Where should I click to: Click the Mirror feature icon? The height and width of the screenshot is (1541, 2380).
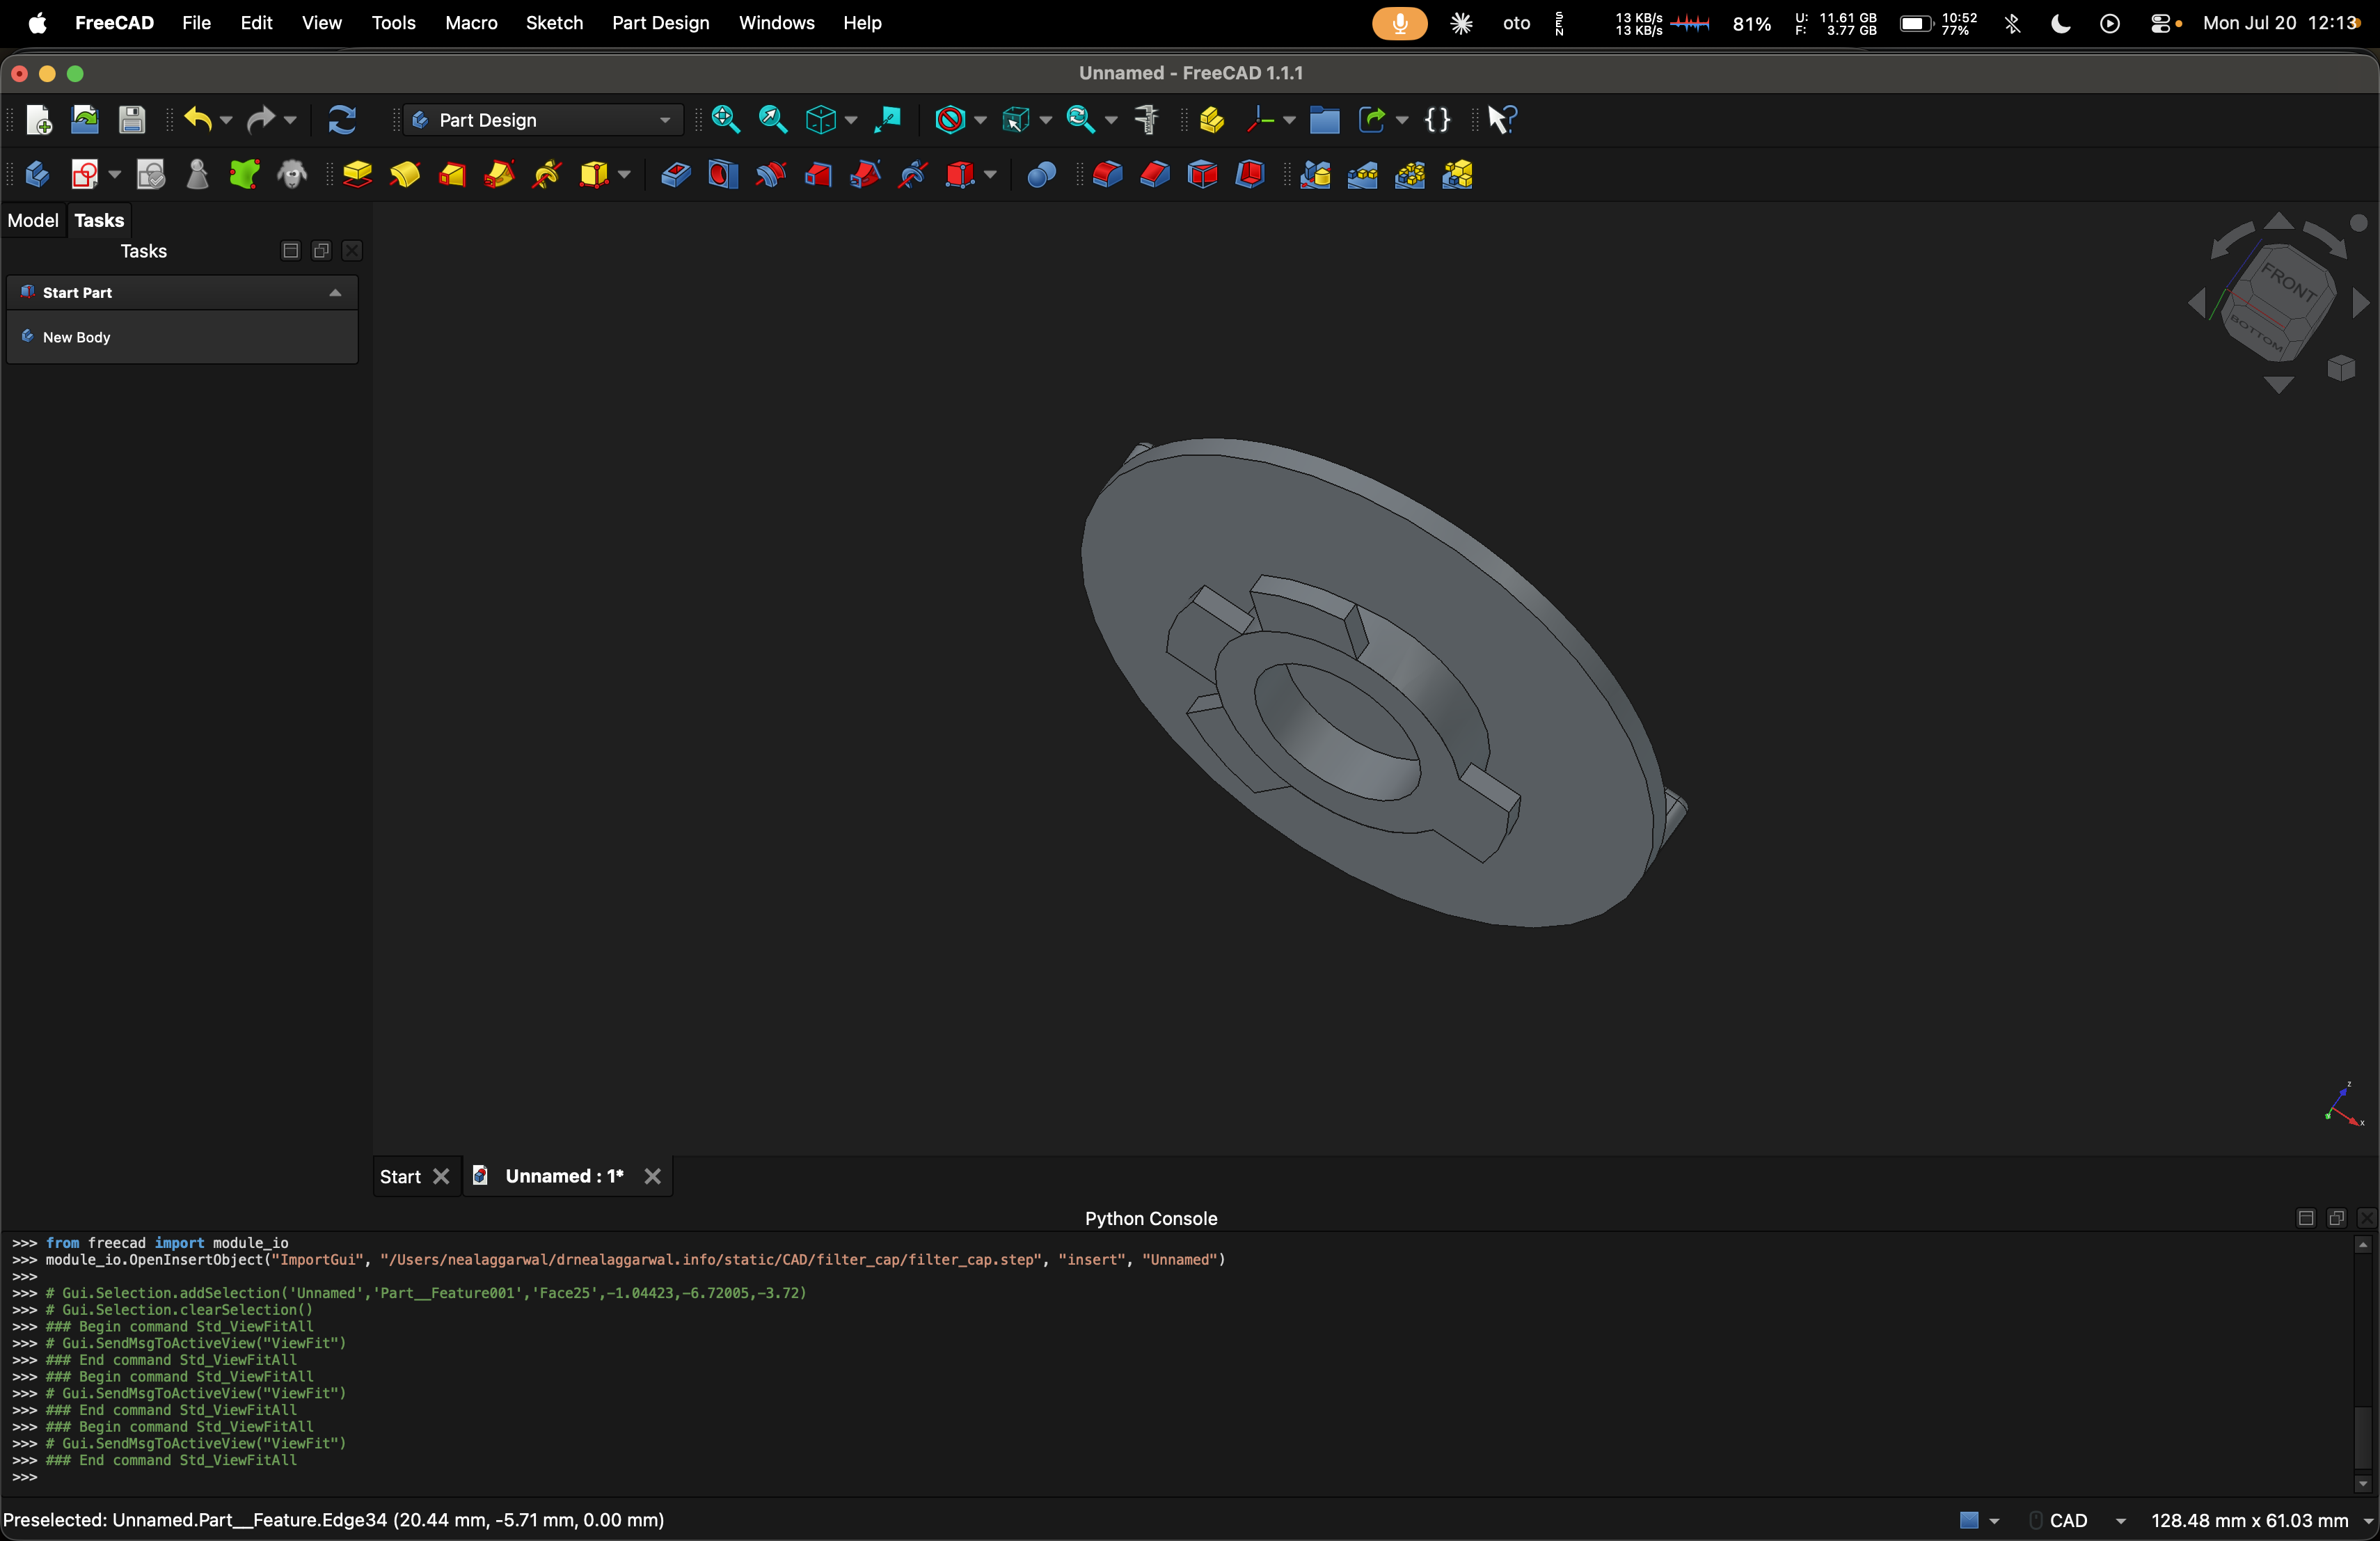[x=1315, y=175]
